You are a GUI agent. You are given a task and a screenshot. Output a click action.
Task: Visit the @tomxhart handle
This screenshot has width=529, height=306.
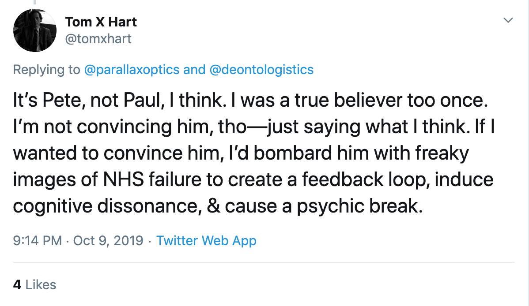98,39
